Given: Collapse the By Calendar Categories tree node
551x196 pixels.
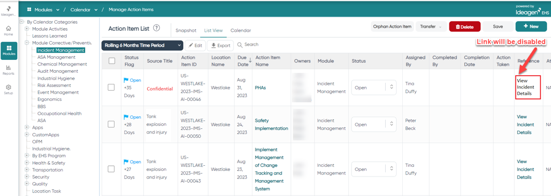Looking at the screenshot, I should pos(22,21).
